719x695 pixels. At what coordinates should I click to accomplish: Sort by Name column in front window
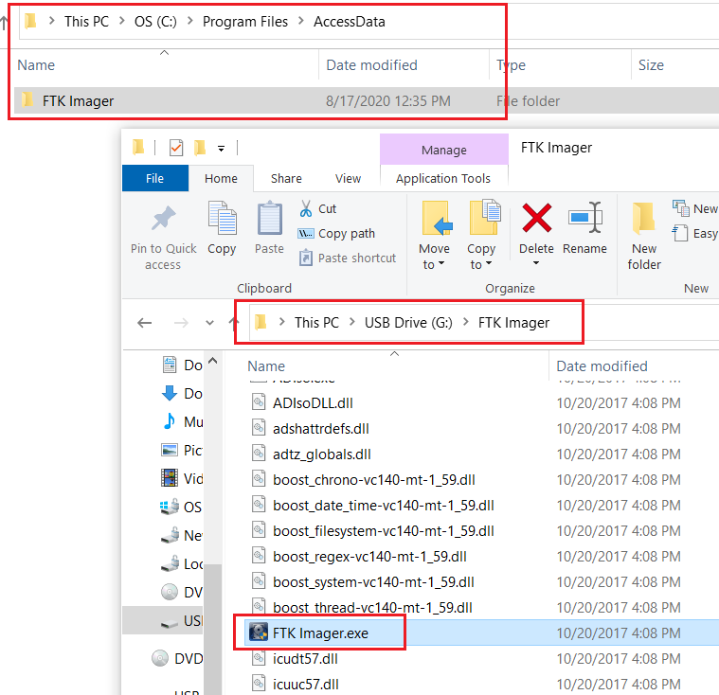click(x=266, y=366)
